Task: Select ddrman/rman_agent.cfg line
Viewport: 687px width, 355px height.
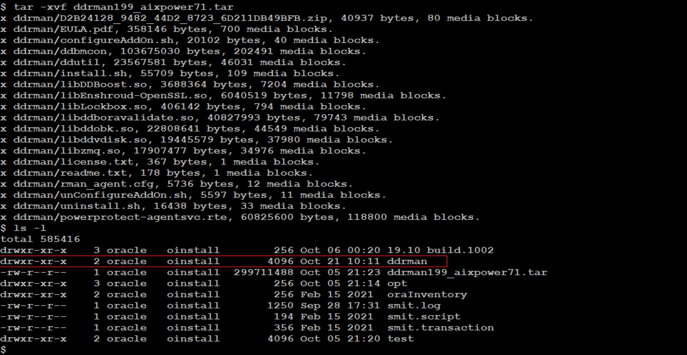Action: pos(177,184)
